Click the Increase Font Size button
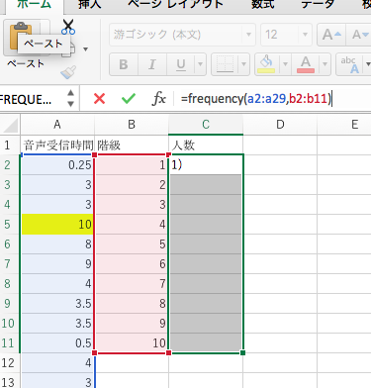This screenshot has height=388, width=371. (331, 35)
